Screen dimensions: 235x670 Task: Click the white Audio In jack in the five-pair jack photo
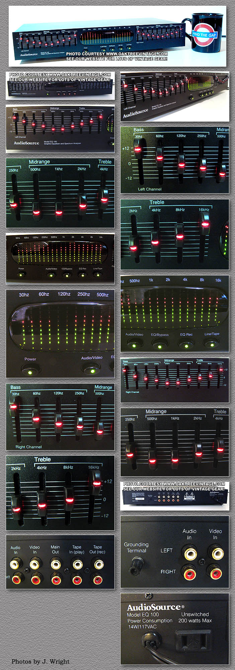(x=15, y=564)
